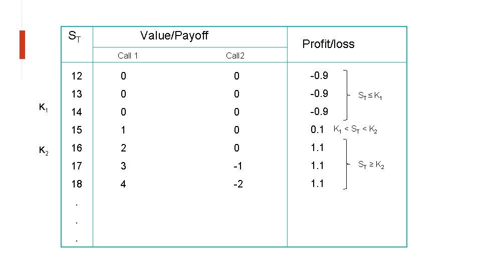481x270 pixels.
Task: Click the K1 label left of the table
Action: click(x=43, y=107)
